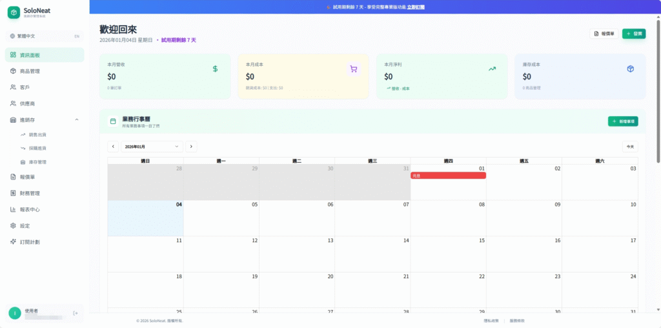This screenshot has width=661, height=328.
Task: Click the trend arrow icon on 本月淨利 card
Action: point(492,68)
